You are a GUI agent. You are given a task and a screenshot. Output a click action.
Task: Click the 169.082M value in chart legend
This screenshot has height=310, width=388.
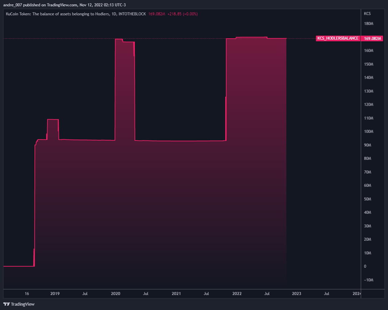click(x=157, y=14)
